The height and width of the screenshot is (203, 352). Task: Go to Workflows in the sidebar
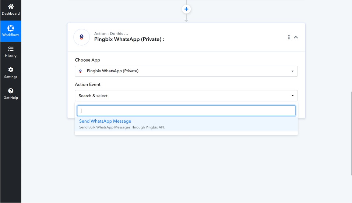point(11,31)
